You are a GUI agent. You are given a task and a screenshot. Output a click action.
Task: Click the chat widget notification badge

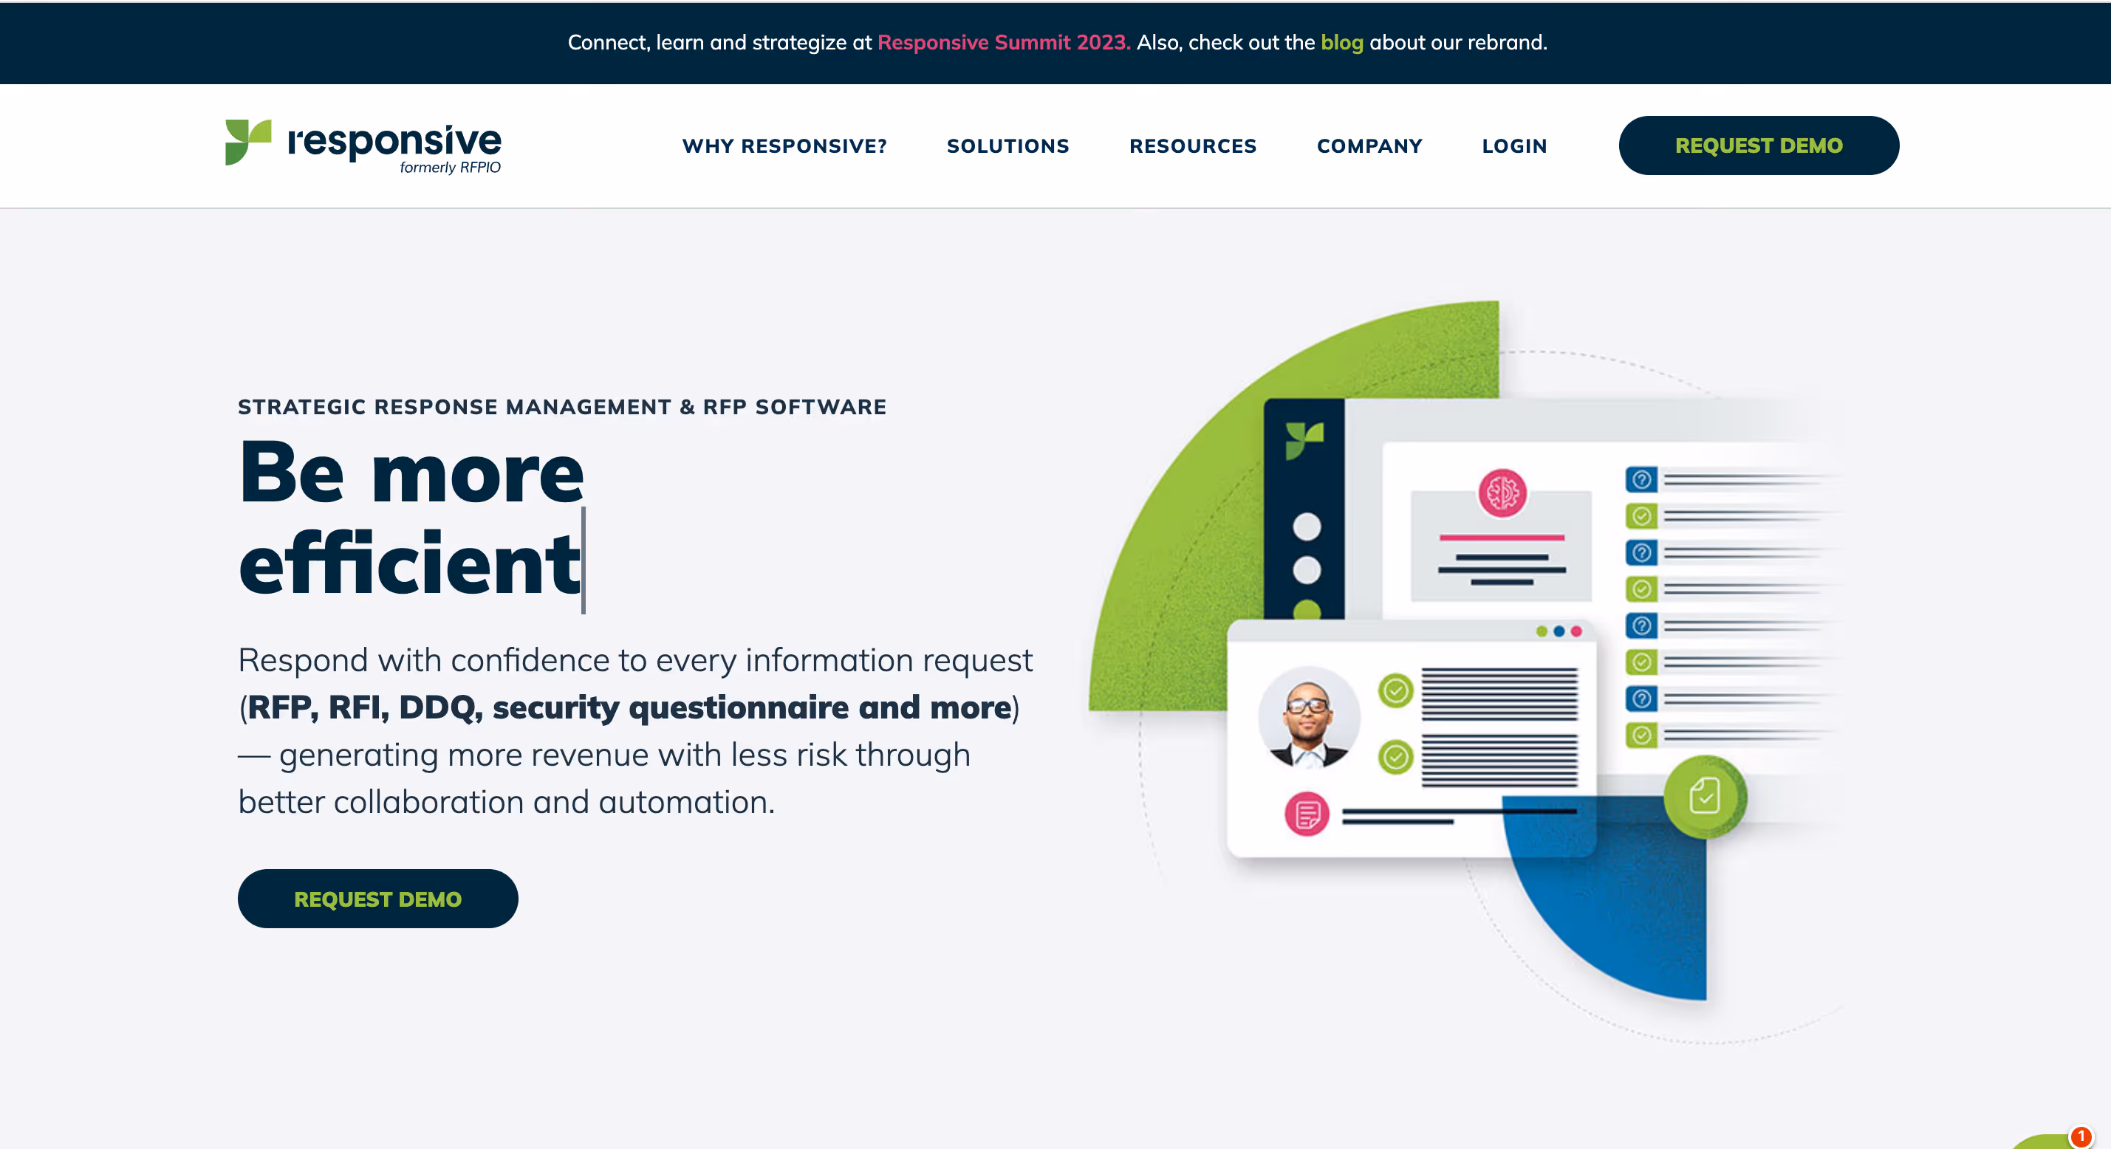click(2080, 1136)
